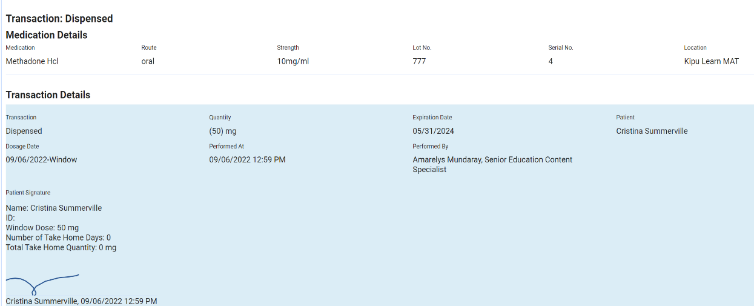Select the (50) mg quantity value
The height and width of the screenshot is (306, 754).
pos(223,131)
